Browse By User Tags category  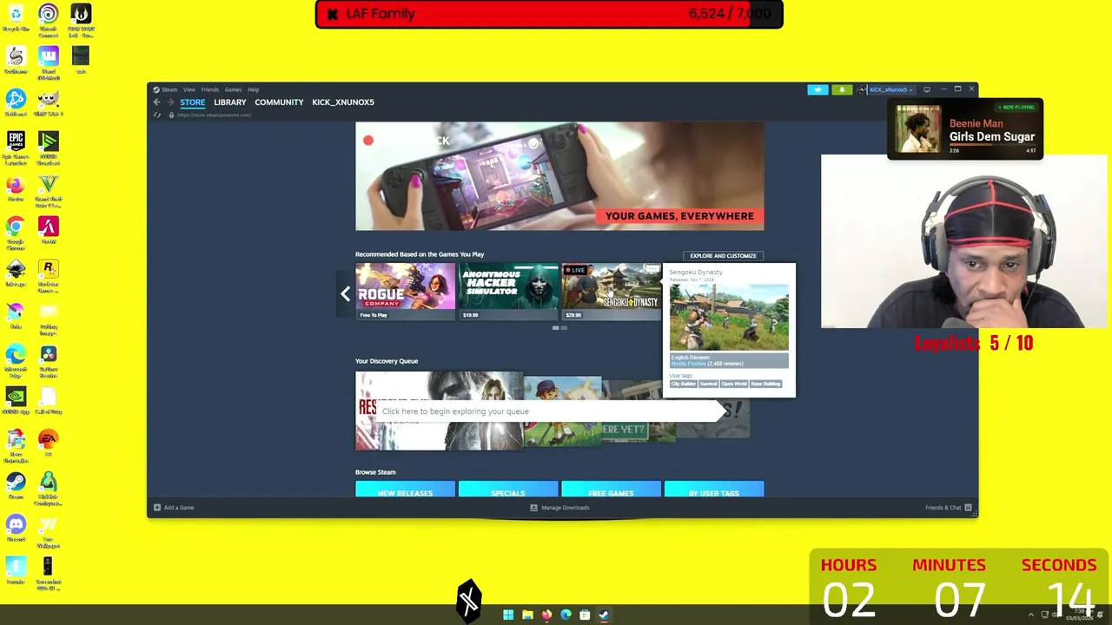pyautogui.click(x=714, y=490)
